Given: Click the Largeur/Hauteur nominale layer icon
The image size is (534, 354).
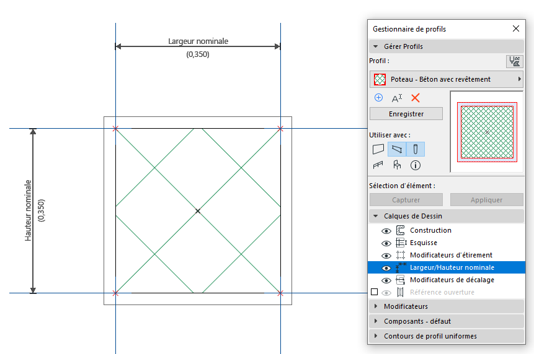Looking at the screenshot, I should pyautogui.click(x=401, y=267).
